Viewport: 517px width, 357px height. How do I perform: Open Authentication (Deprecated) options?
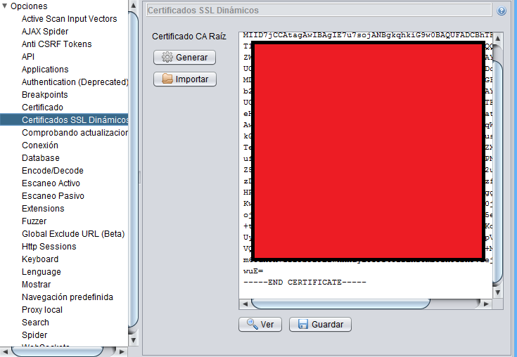pos(75,82)
